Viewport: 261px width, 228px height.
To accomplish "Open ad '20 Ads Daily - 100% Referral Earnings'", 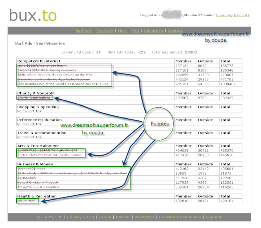I will (x=72, y=173).
